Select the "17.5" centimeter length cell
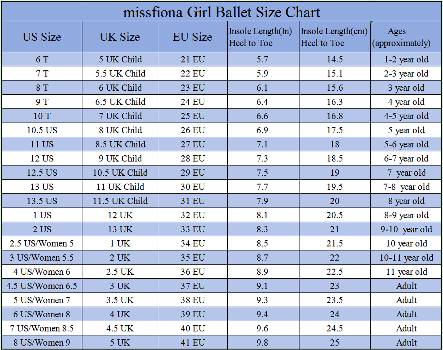Screen dimensions: 443x350 tap(335, 131)
